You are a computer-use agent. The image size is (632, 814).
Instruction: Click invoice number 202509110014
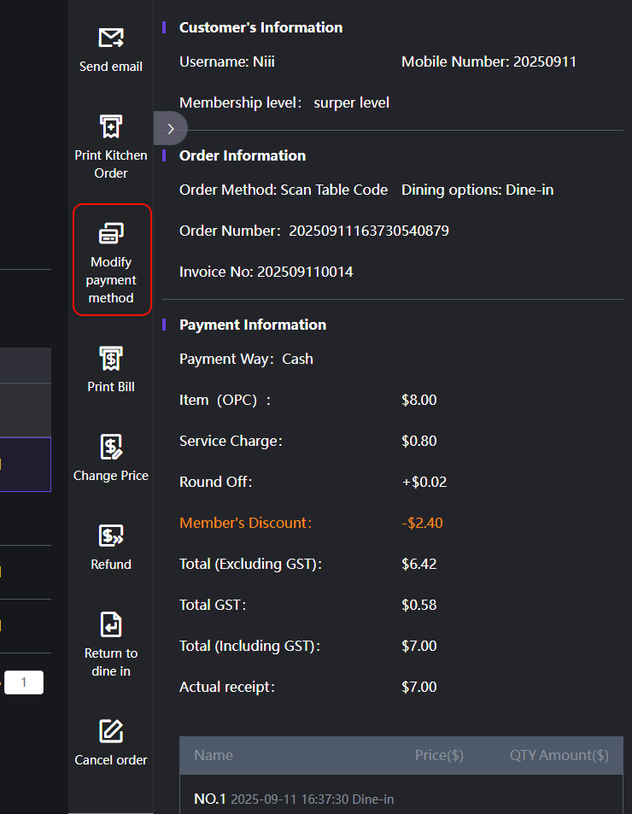pyautogui.click(x=305, y=272)
